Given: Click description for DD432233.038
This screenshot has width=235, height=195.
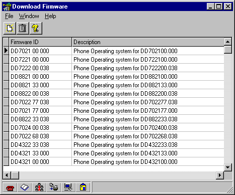Looking at the screenshot, I should pyautogui.click(x=148, y=144).
